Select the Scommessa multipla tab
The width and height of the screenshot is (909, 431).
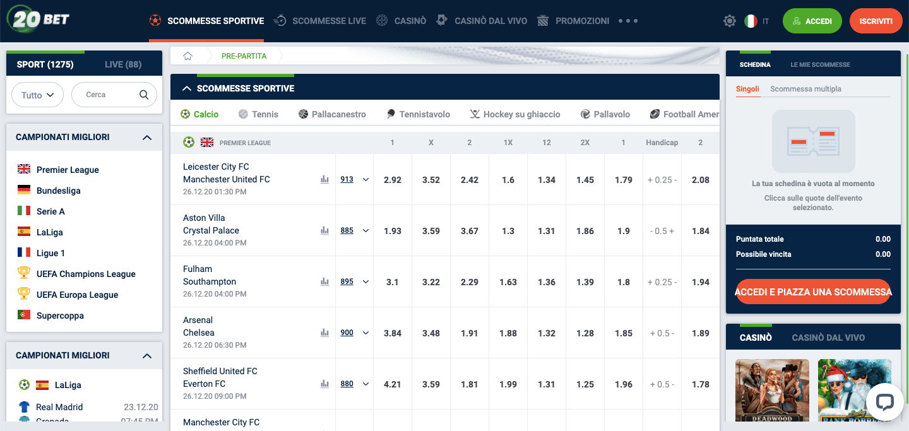point(805,89)
